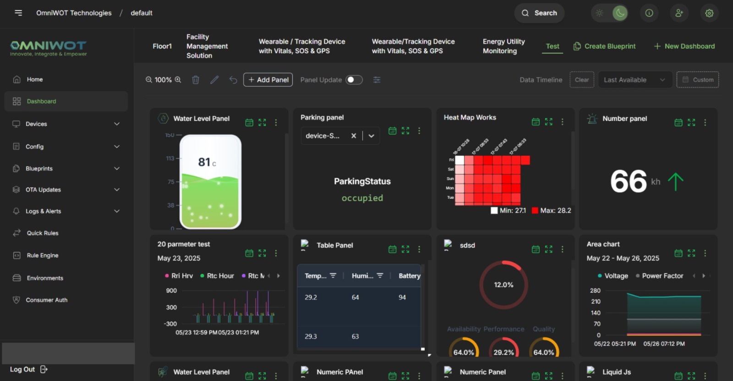The image size is (733, 381).
Task: Toggle Power Factor legend series
Action: pos(660,276)
